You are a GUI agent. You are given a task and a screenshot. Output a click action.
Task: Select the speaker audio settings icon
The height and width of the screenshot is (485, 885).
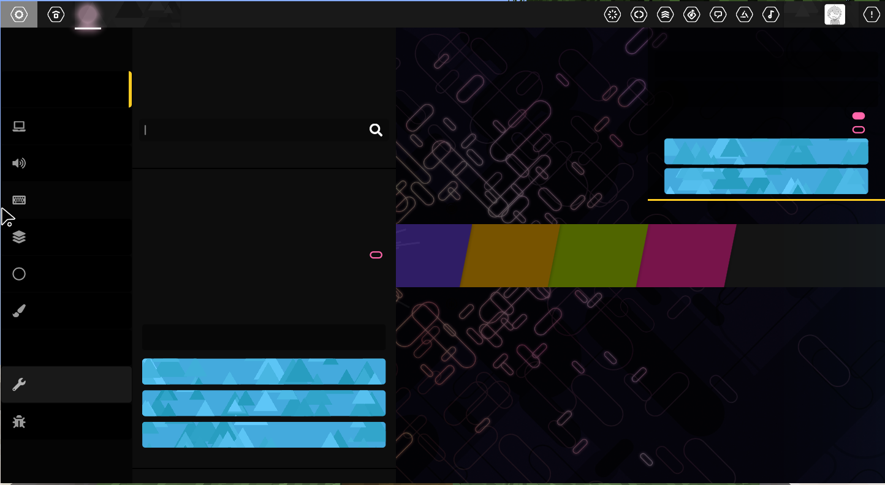click(19, 163)
